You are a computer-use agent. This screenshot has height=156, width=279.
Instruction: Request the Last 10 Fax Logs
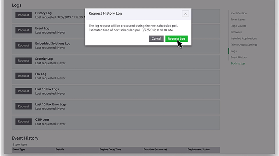coord(24,91)
